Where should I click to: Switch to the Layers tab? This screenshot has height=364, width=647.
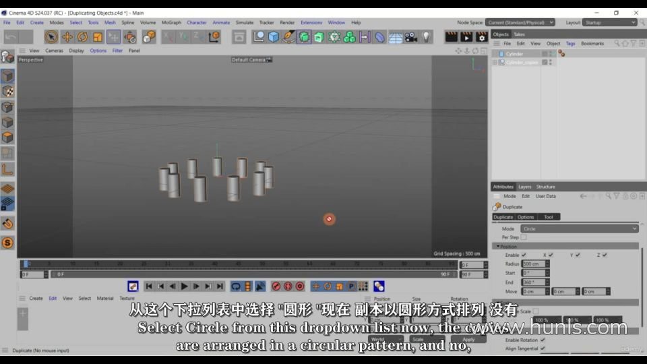tap(524, 187)
